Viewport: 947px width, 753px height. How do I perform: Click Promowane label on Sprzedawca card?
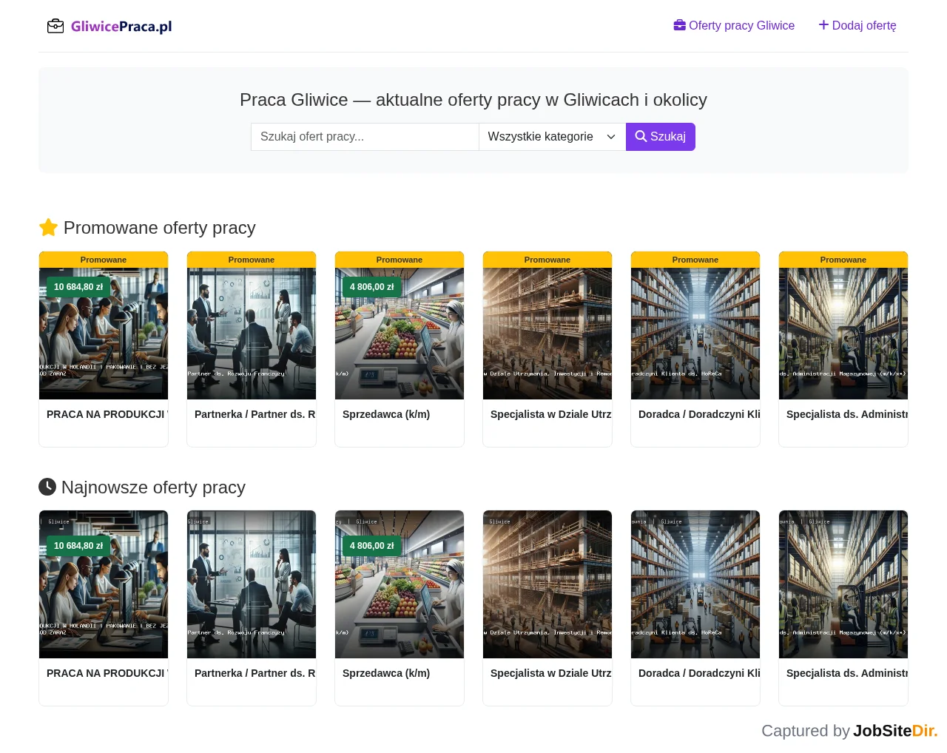(400, 260)
